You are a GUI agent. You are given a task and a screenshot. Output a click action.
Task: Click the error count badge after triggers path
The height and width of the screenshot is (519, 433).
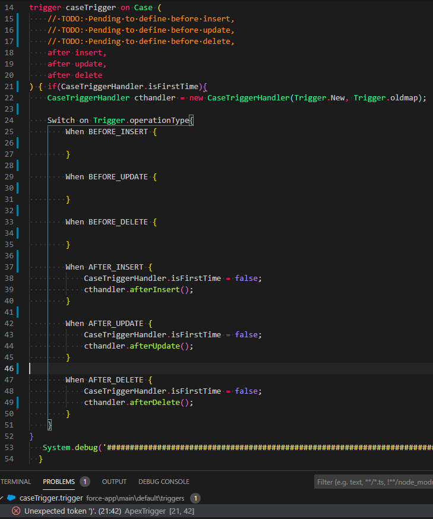point(195,498)
